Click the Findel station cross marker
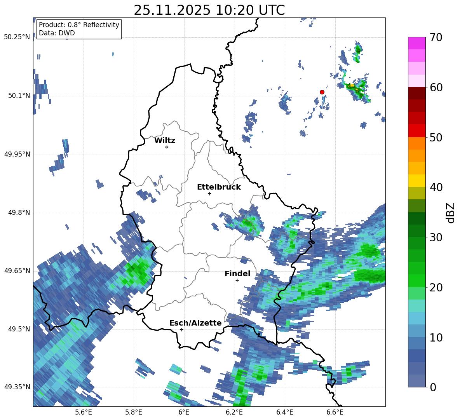This screenshot has height=420, width=460. click(x=237, y=281)
